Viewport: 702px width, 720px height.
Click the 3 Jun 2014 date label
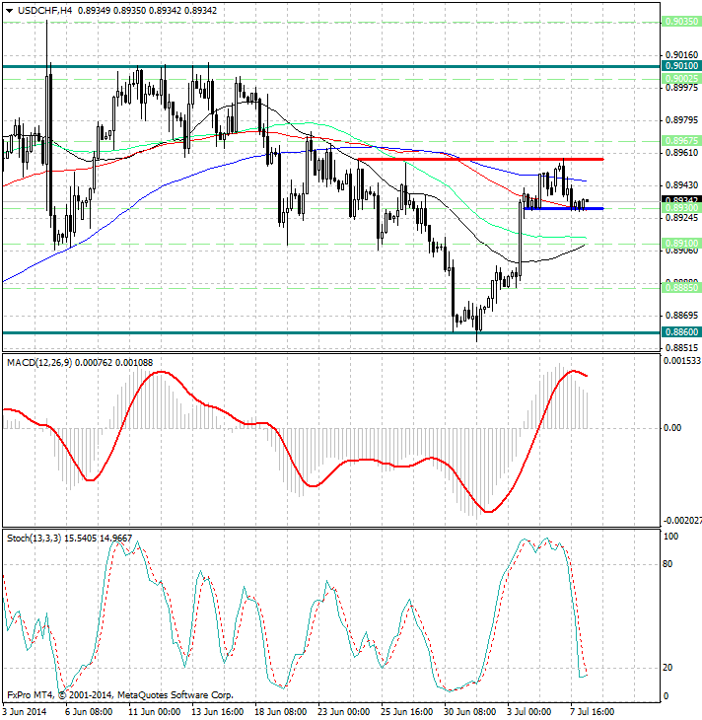(26, 712)
